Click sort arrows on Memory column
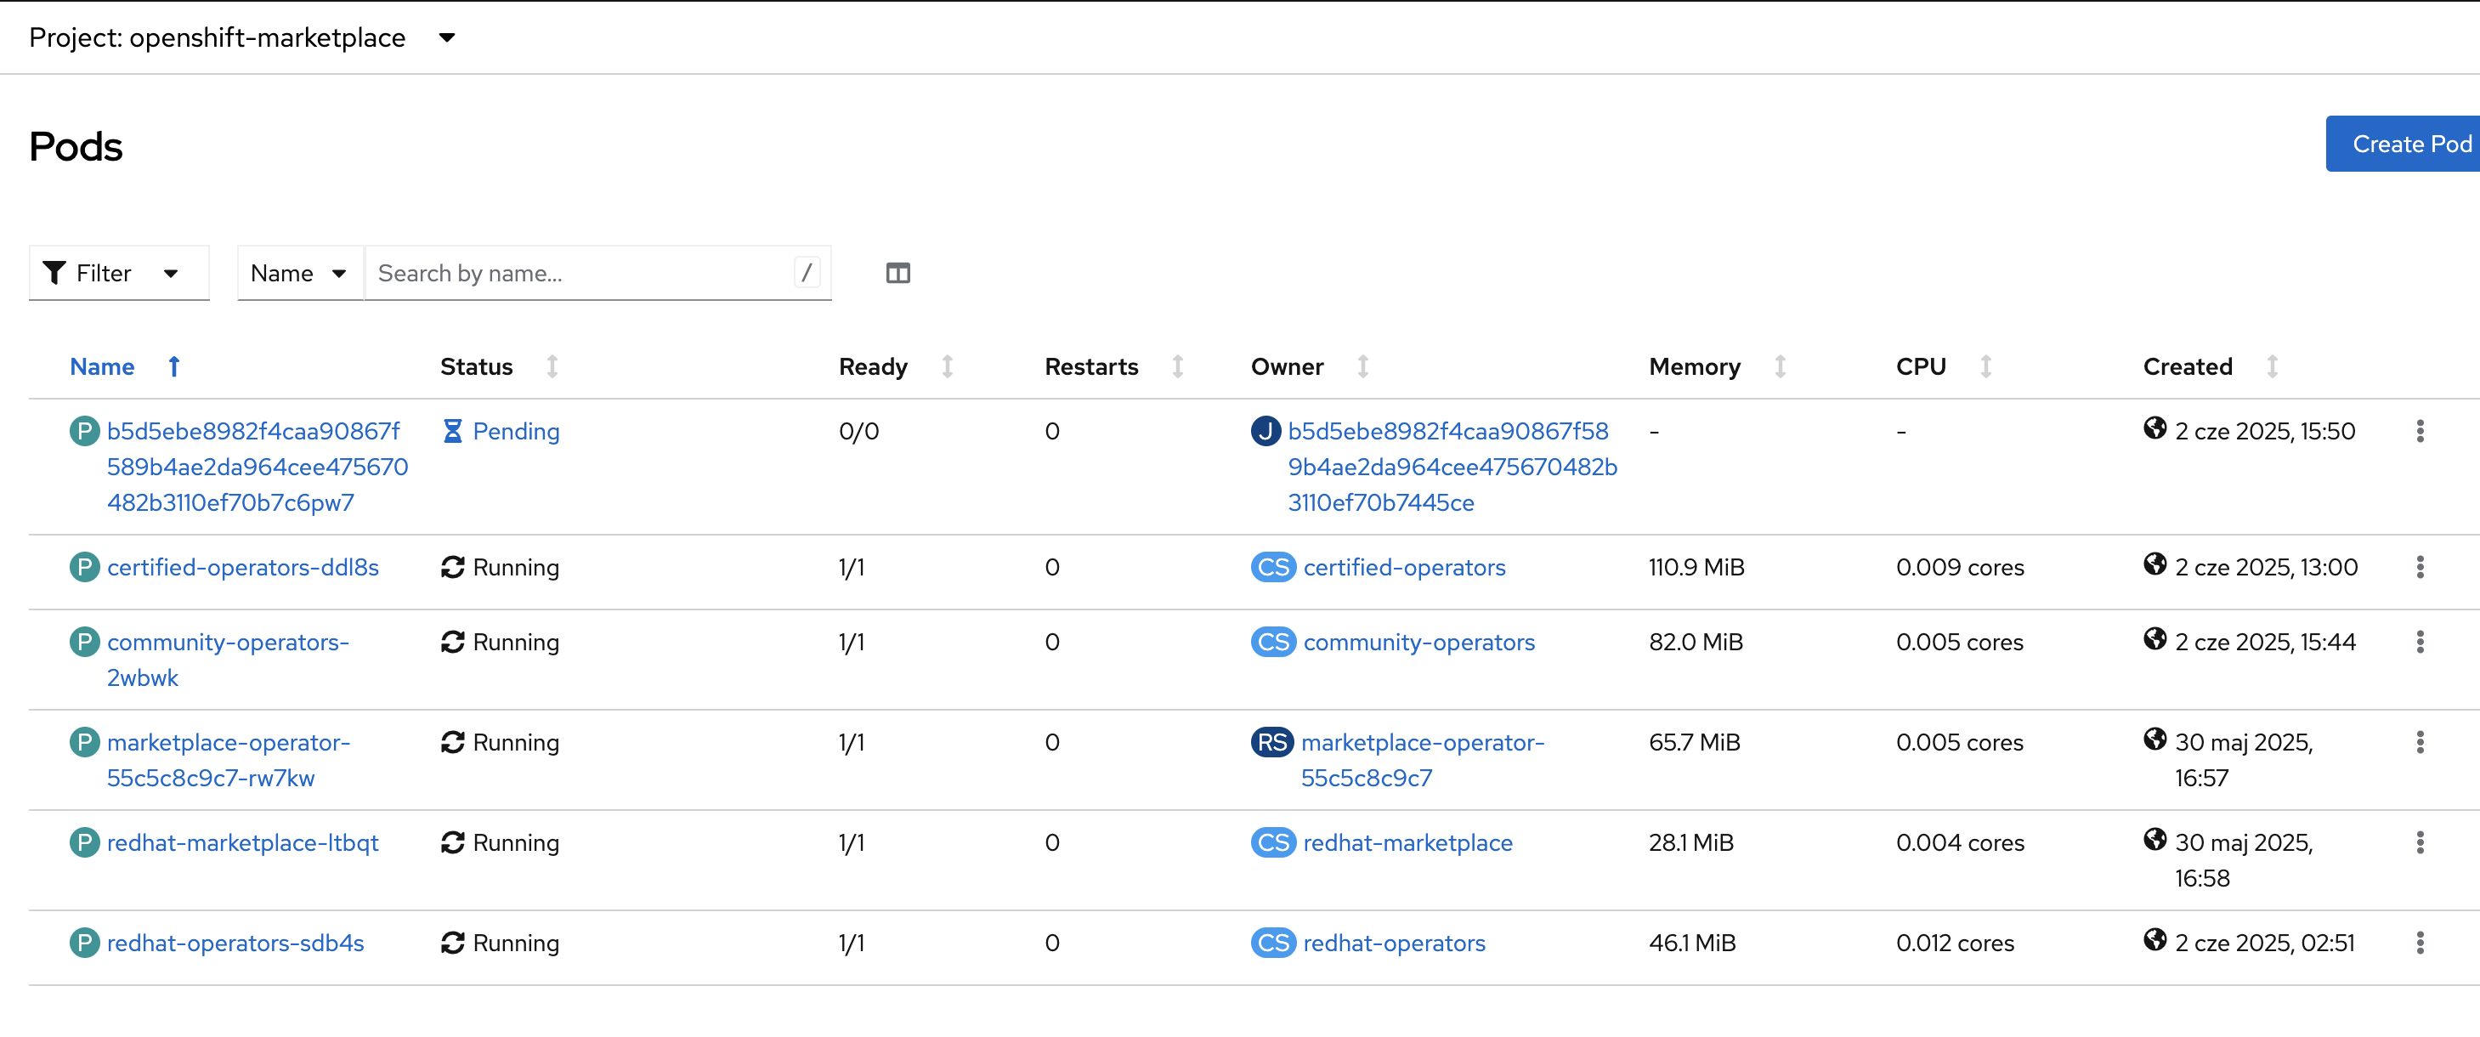The image size is (2480, 1037). tap(1779, 367)
